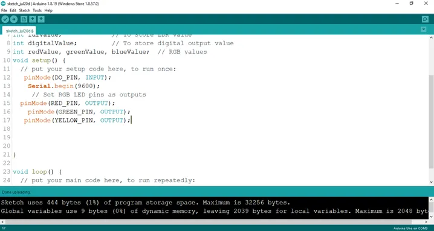Save the sketch with the down-arrow icon
Screen dimensions: 434x231
(x=41, y=19)
